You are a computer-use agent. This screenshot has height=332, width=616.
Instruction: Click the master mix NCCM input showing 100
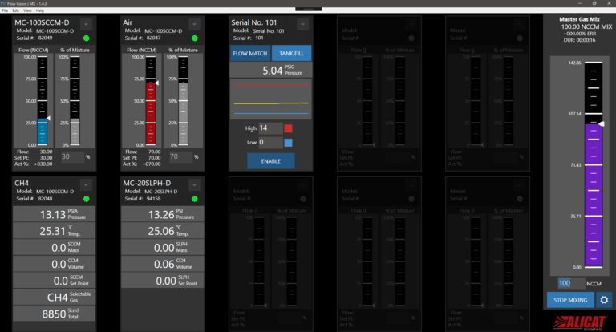[x=571, y=283]
